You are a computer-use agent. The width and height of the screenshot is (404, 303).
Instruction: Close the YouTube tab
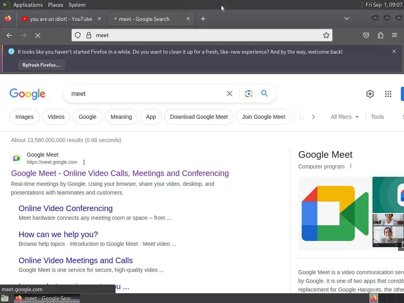click(x=99, y=19)
